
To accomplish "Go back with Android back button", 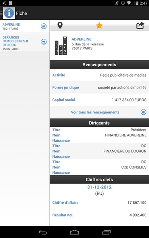I will pos(43,232).
